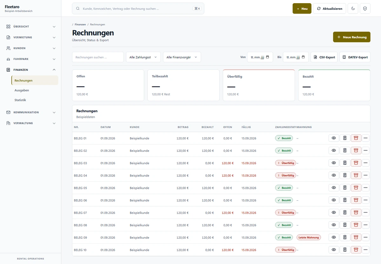Collapse the Finanzen sidebar section
381x264 pixels.
click(x=30, y=70)
